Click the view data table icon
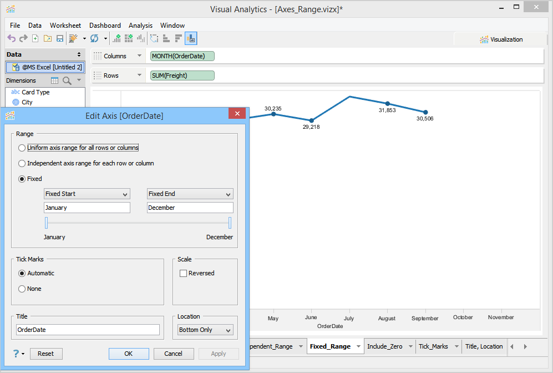The image size is (553, 373). [x=55, y=80]
